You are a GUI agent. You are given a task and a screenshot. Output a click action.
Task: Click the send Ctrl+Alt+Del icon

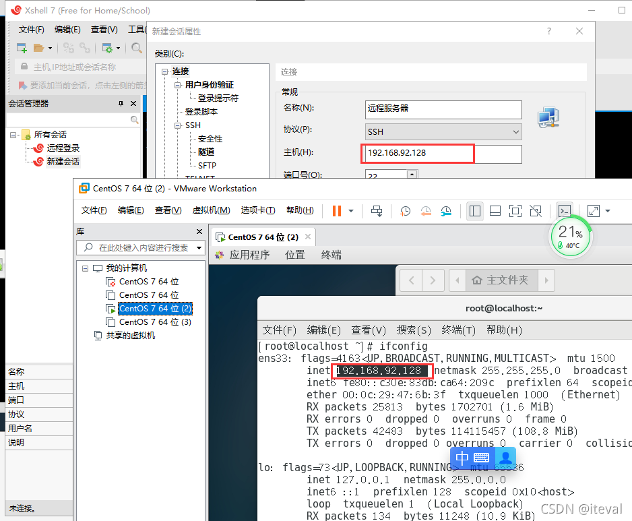click(377, 211)
